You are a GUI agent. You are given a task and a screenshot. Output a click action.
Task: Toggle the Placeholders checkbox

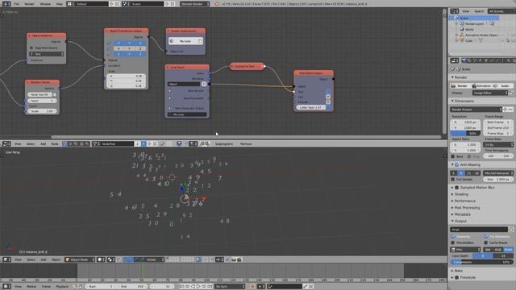[453, 242]
